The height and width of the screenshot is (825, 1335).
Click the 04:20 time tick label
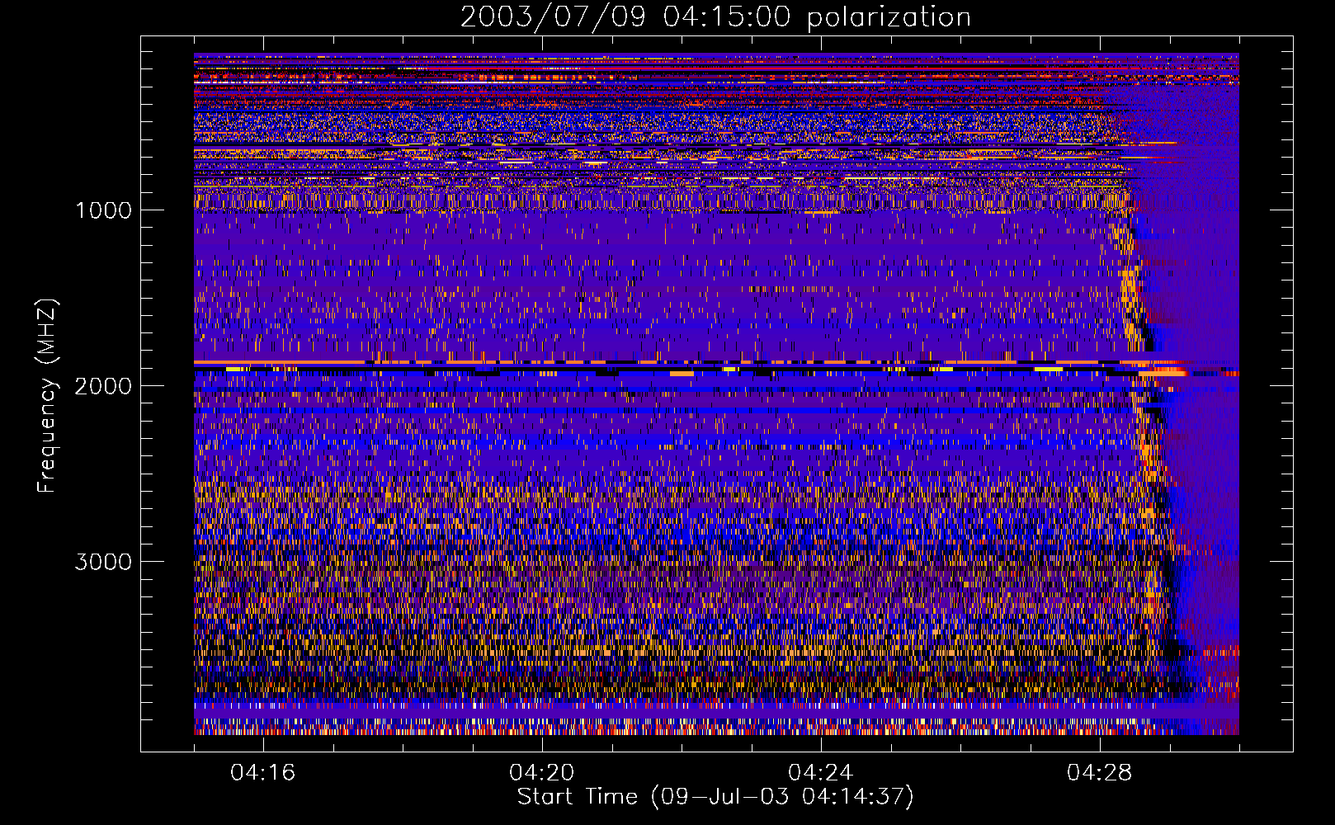pyautogui.click(x=542, y=773)
